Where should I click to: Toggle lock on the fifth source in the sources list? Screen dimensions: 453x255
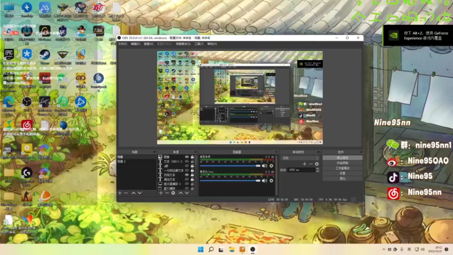click(192, 175)
